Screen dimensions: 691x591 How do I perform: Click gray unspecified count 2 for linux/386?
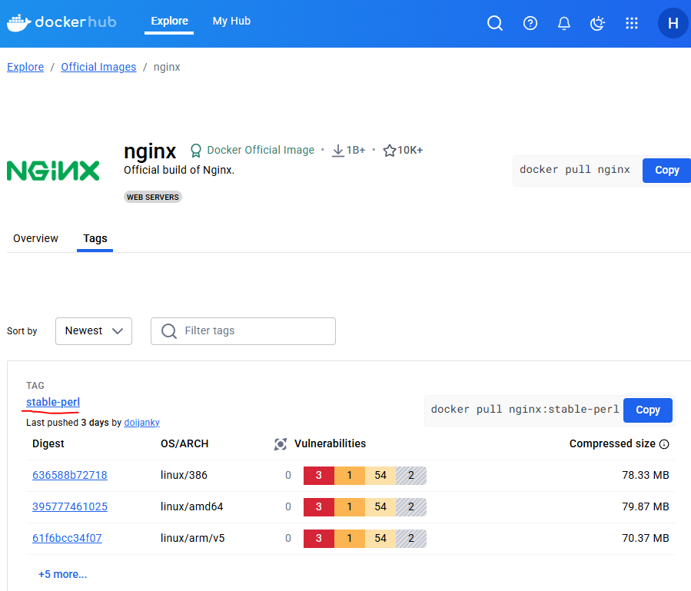coord(410,475)
